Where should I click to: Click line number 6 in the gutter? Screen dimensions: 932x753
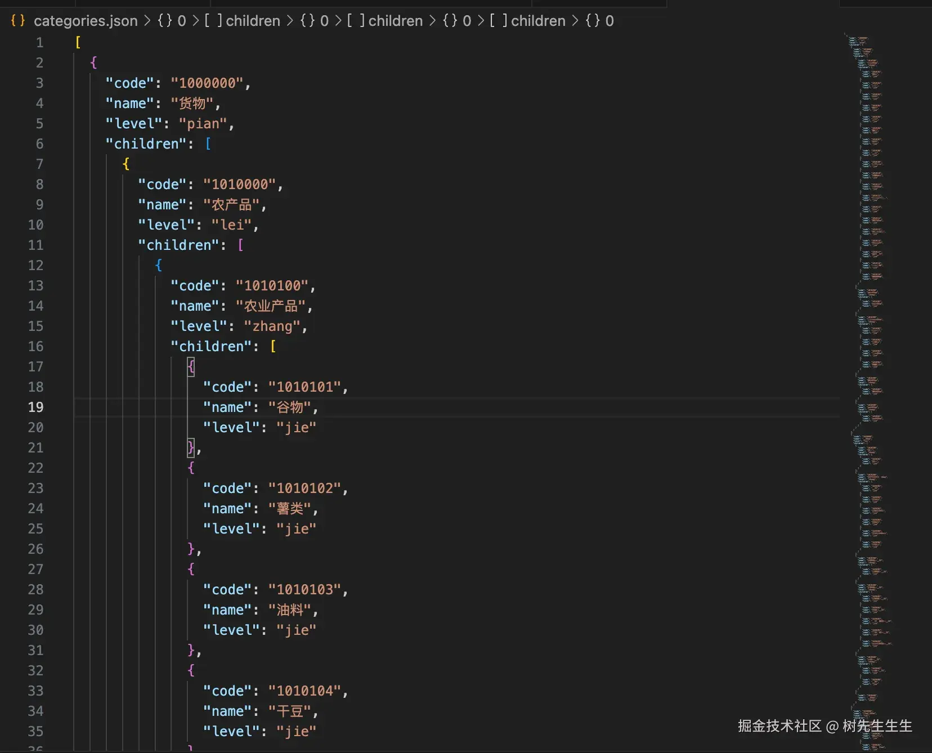(39, 144)
